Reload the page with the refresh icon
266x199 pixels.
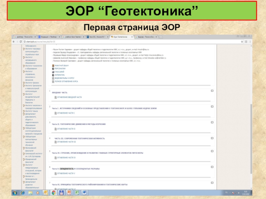click(20, 42)
